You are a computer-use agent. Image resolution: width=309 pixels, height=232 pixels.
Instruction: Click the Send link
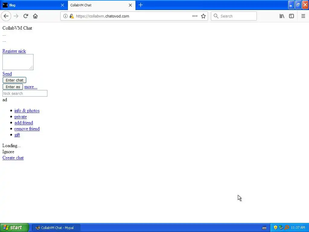pos(7,74)
